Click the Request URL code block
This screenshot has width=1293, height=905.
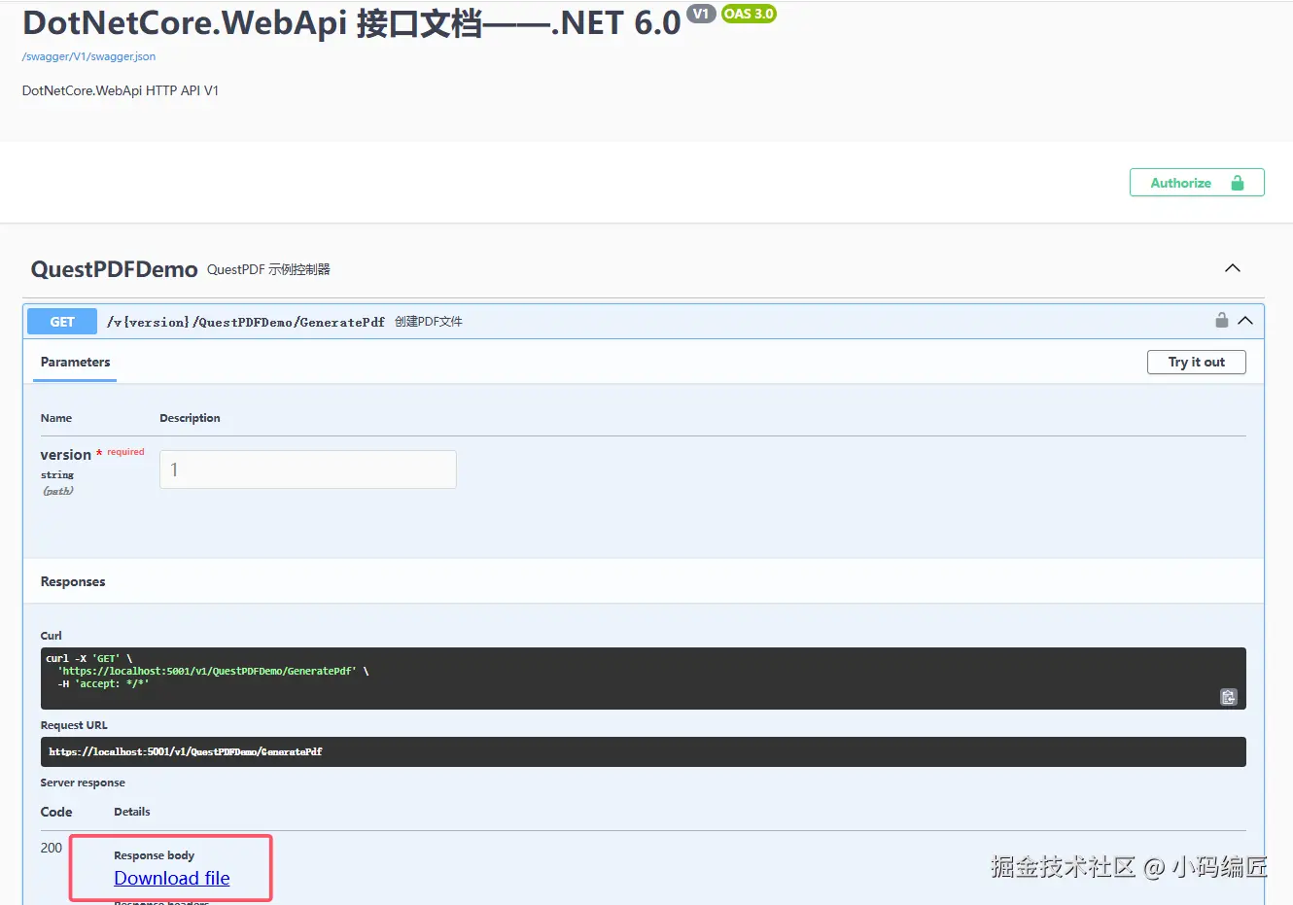tap(644, 751)
